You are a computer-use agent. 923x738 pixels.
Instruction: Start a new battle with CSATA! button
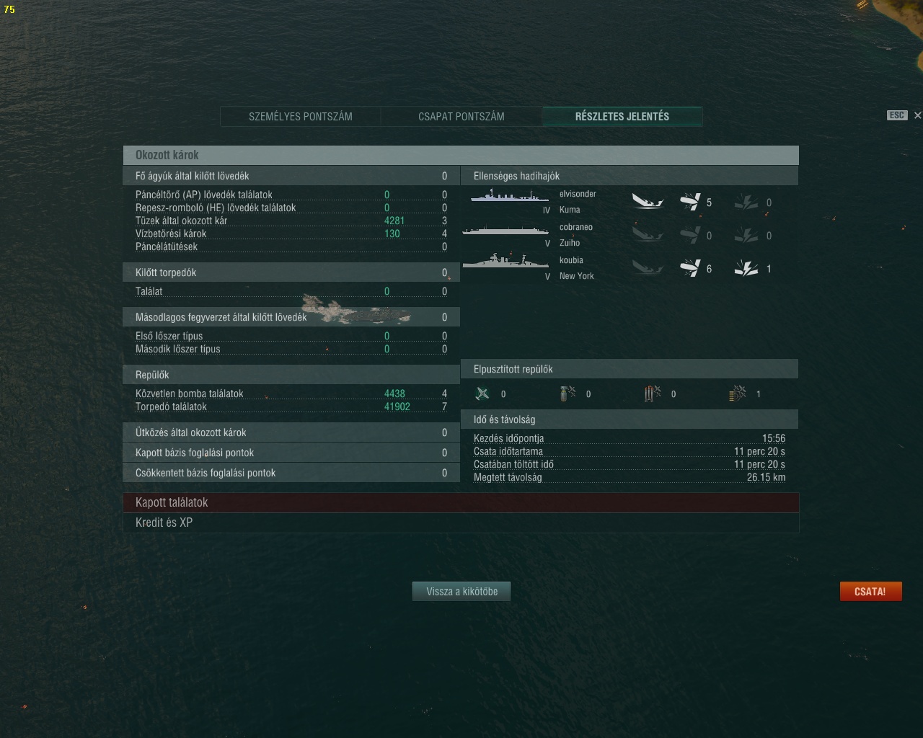[870, 591]
